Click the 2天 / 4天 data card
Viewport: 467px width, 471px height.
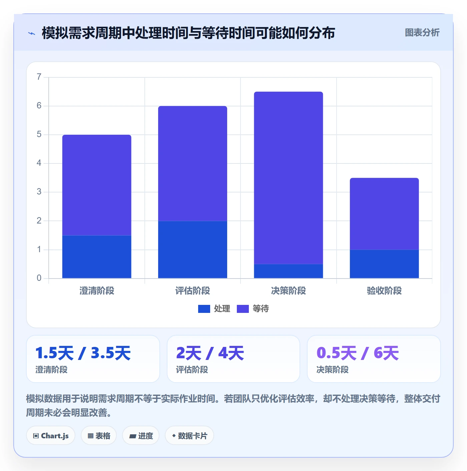click(233, 359)
